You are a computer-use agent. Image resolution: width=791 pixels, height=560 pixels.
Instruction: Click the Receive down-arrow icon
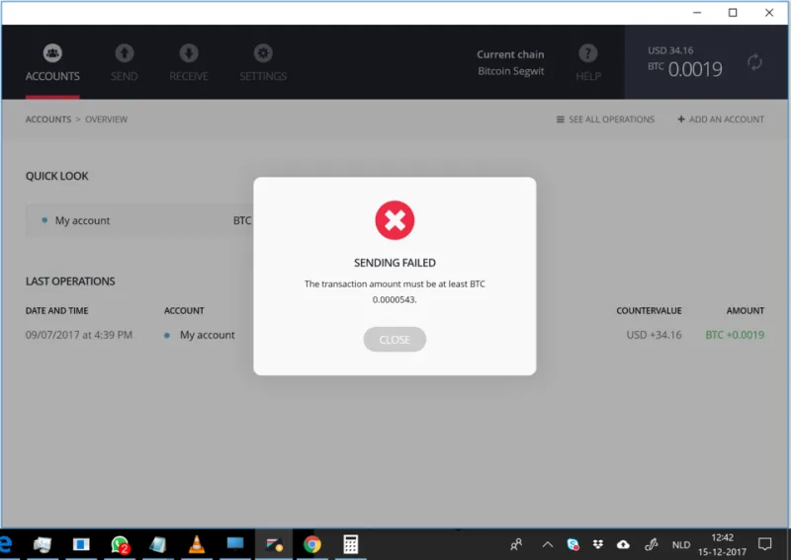(x=189, y=53)
